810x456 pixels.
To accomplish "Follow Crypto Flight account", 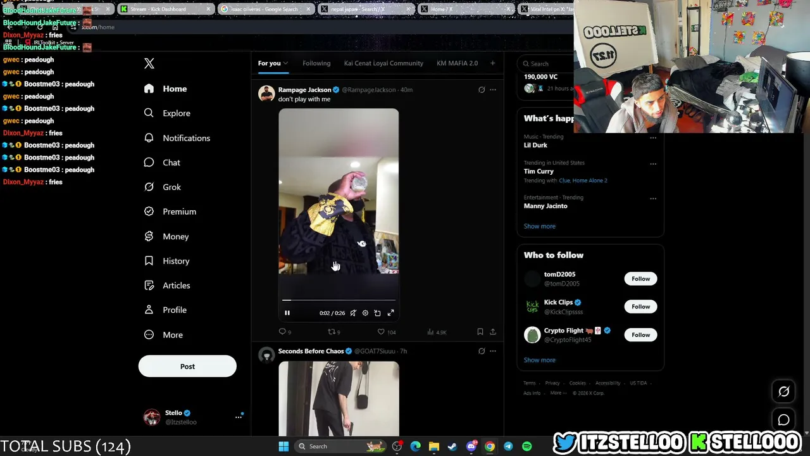I will click(640, 335).
